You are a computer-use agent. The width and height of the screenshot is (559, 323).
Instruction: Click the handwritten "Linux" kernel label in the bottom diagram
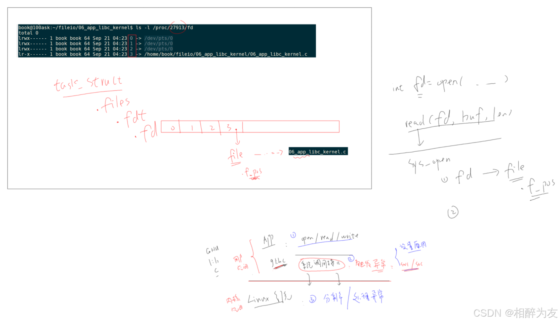(x=258, y=298)
